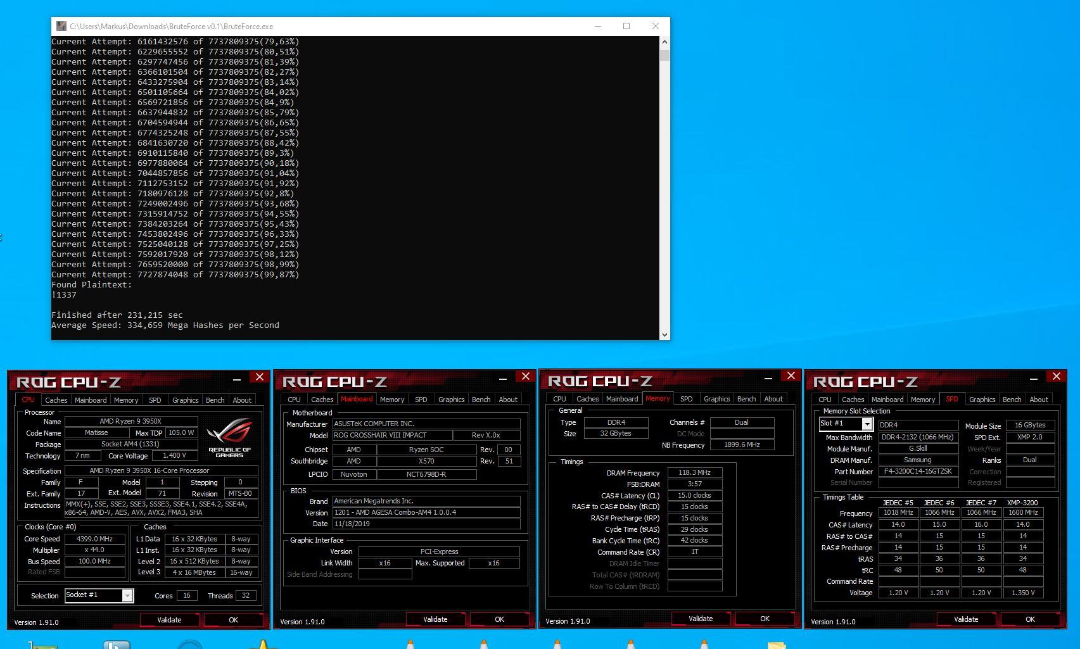
Task: Close the SPD CPU-Z window
Action: pos(1057,376)
